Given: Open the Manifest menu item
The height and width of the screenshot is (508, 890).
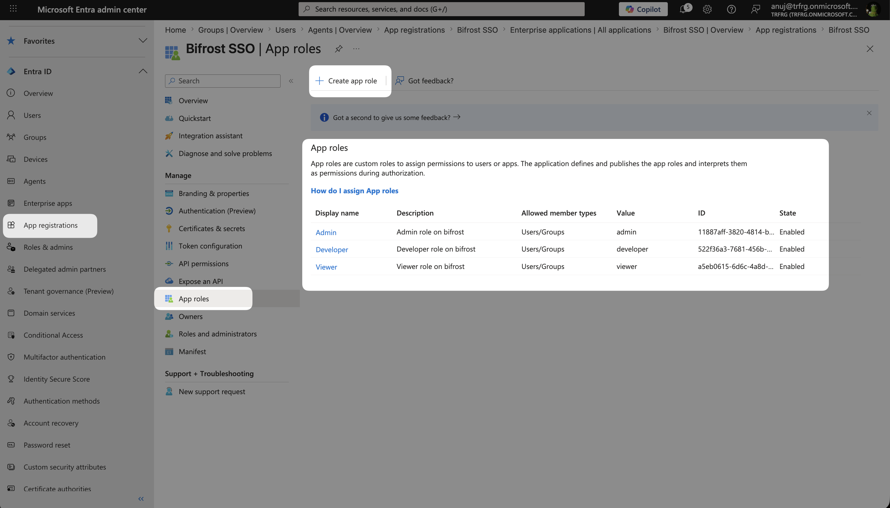Looking at the screenshot, I should pos(192,352).
